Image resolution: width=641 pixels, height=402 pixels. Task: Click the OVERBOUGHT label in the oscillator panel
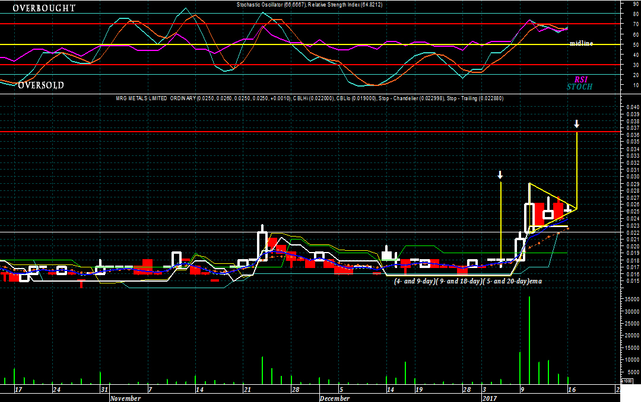tap(44, 8)
